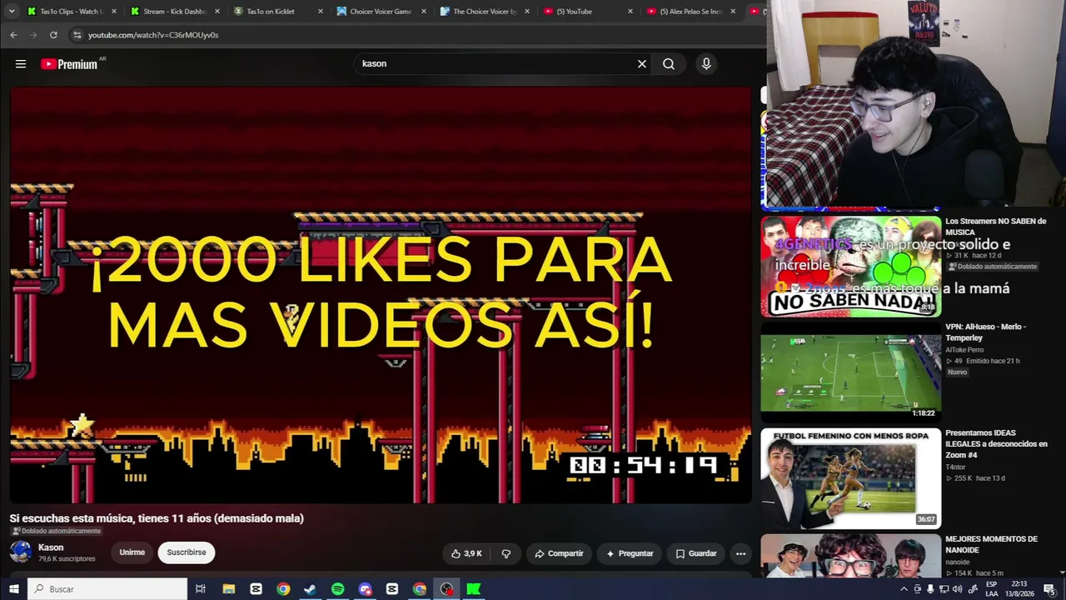Go to YouTube Premium home logo

[x=70, y=64]
